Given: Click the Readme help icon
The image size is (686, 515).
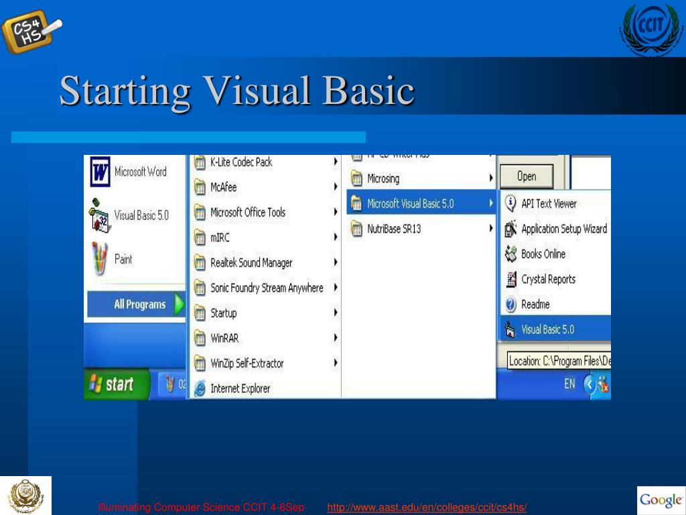Looking at the screenshot, I should click(x=510, y=304).
